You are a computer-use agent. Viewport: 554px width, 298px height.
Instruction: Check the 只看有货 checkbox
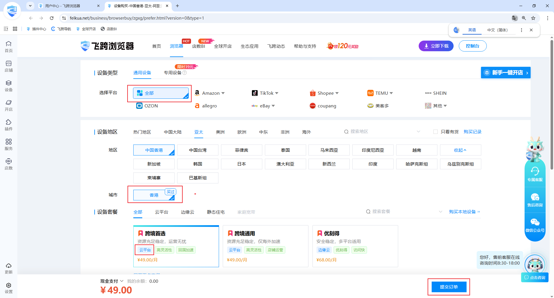435,132
